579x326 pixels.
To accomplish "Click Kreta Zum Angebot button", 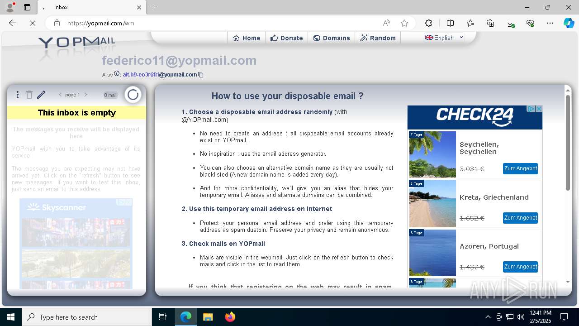I will click(x=520, y=218).
